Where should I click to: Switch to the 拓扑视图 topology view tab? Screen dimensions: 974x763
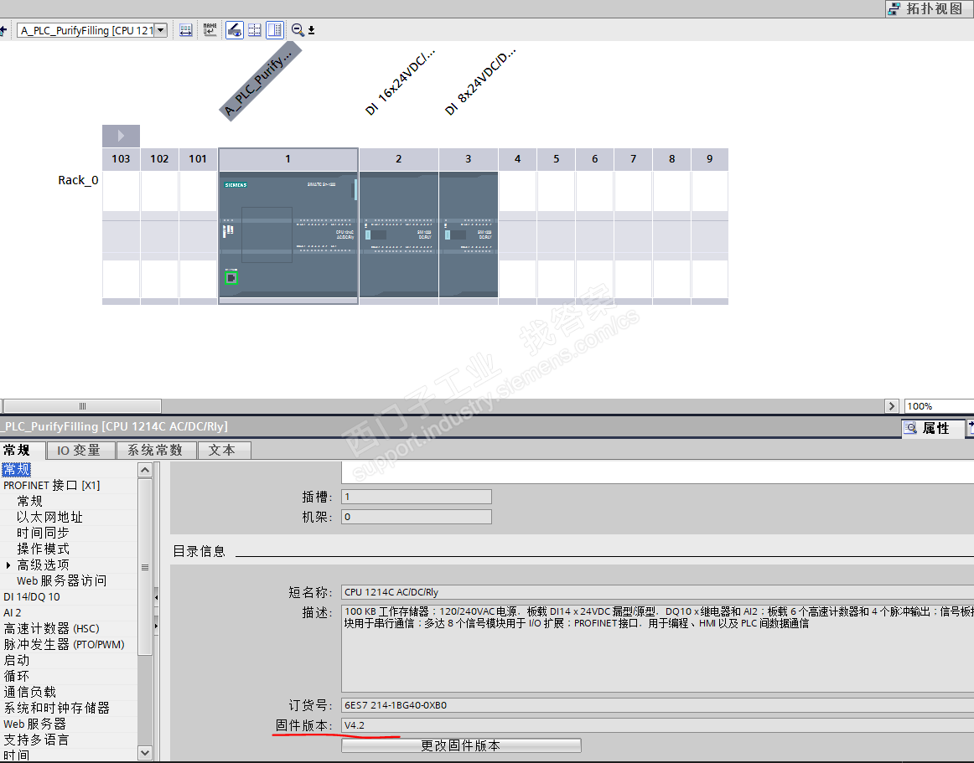[x=929, y=8]
